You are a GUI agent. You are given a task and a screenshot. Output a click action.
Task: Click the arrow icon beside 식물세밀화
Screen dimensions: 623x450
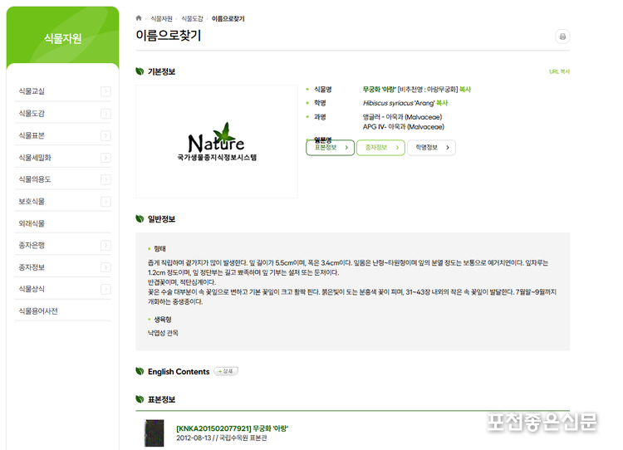(105, 157)
